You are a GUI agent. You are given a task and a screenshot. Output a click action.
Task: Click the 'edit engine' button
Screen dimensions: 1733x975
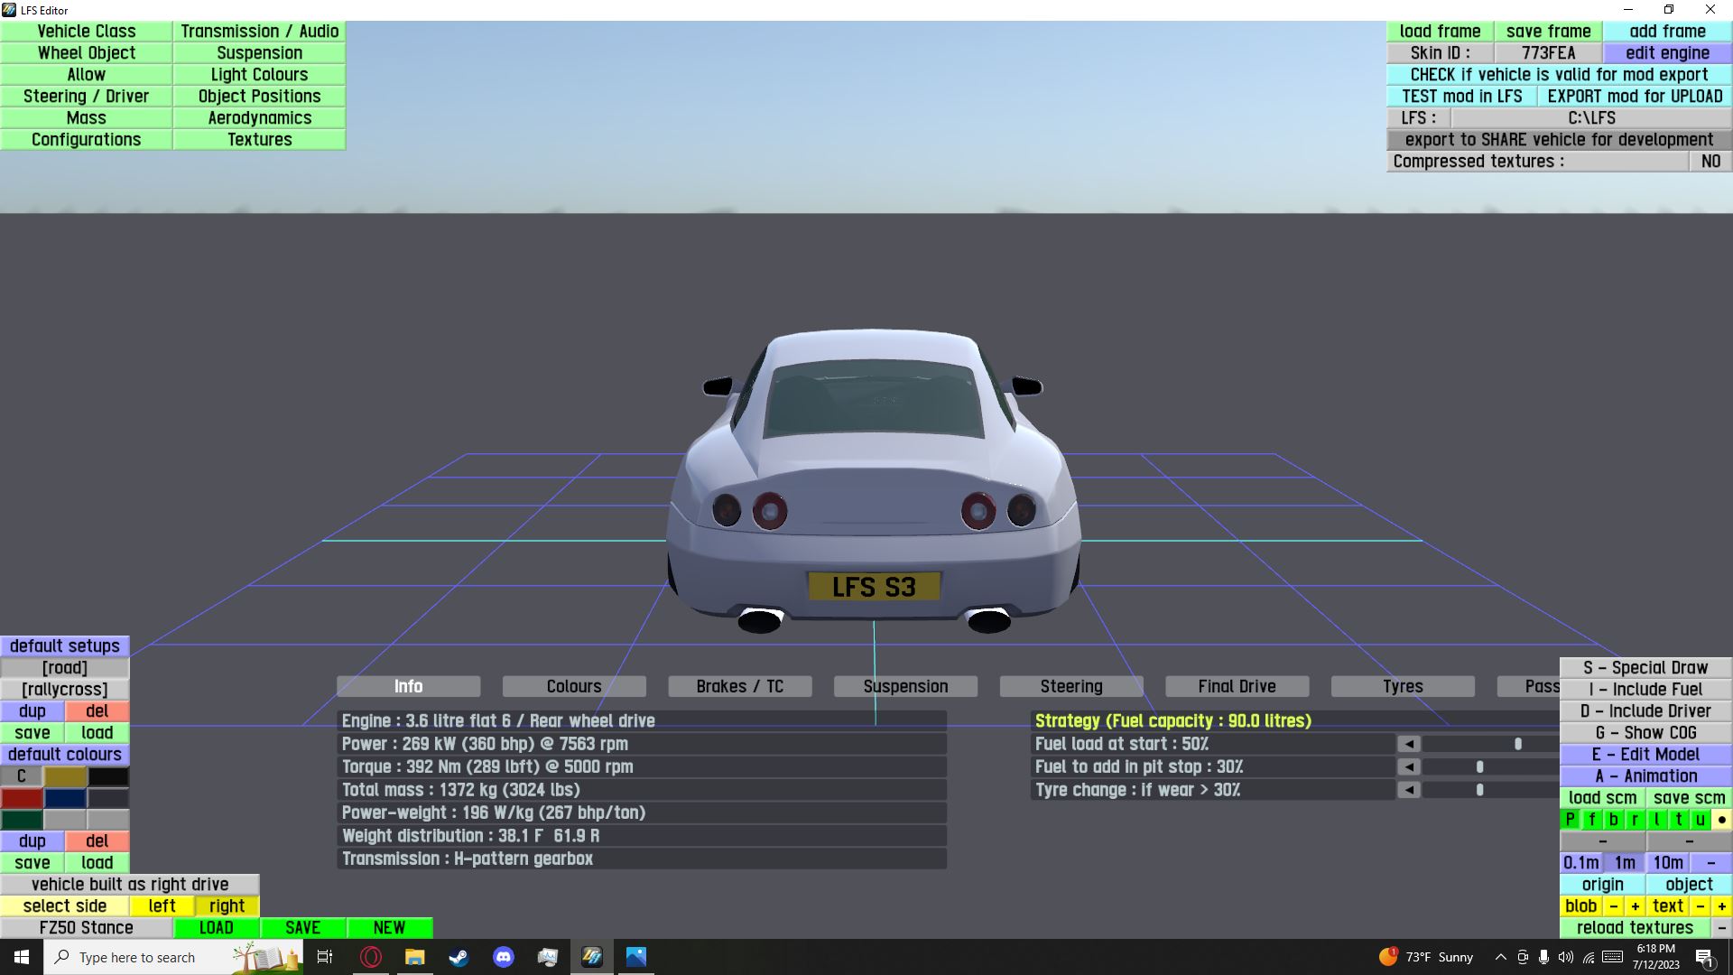click(1667, 53)
